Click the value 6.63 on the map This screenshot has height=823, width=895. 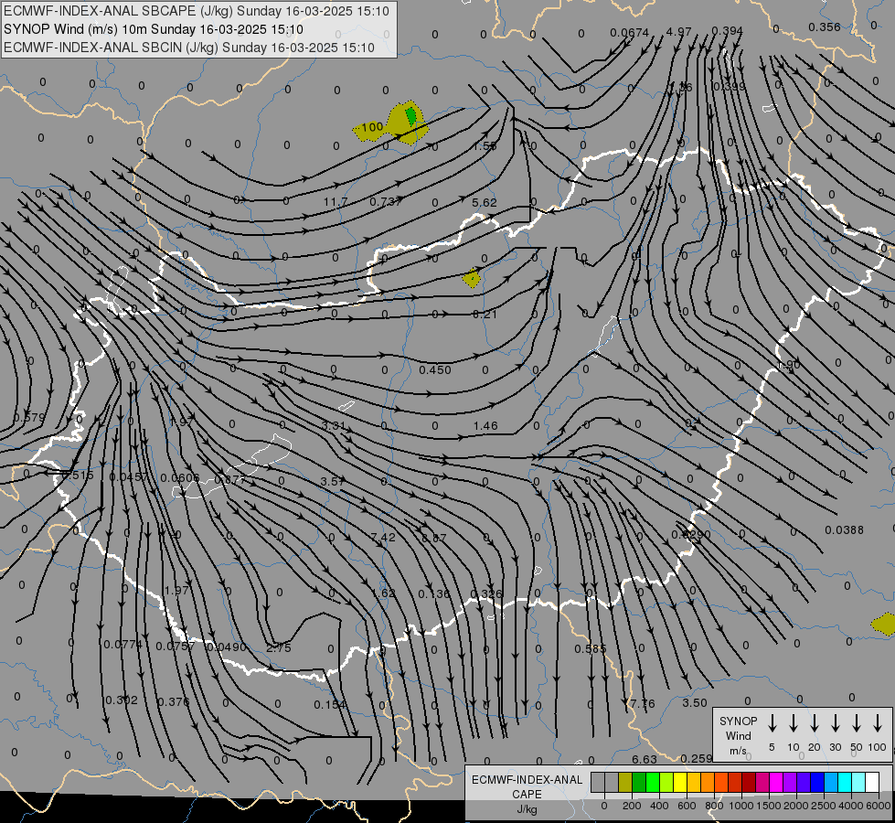point(645,760)
